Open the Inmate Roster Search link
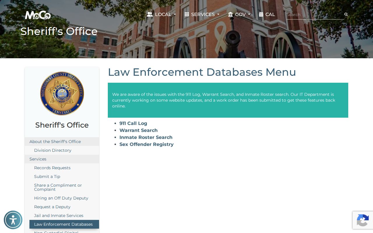Viewport: 373px width, 233px height. tap(146, 137)
